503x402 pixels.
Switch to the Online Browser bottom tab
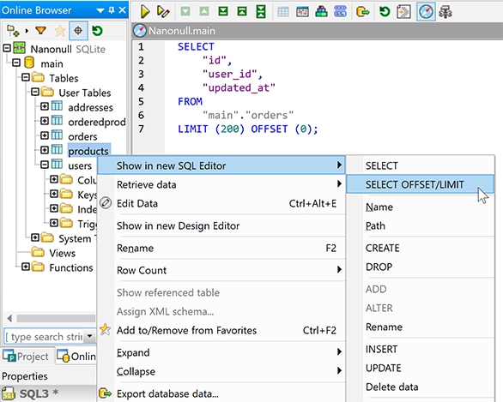coord(76,357)
